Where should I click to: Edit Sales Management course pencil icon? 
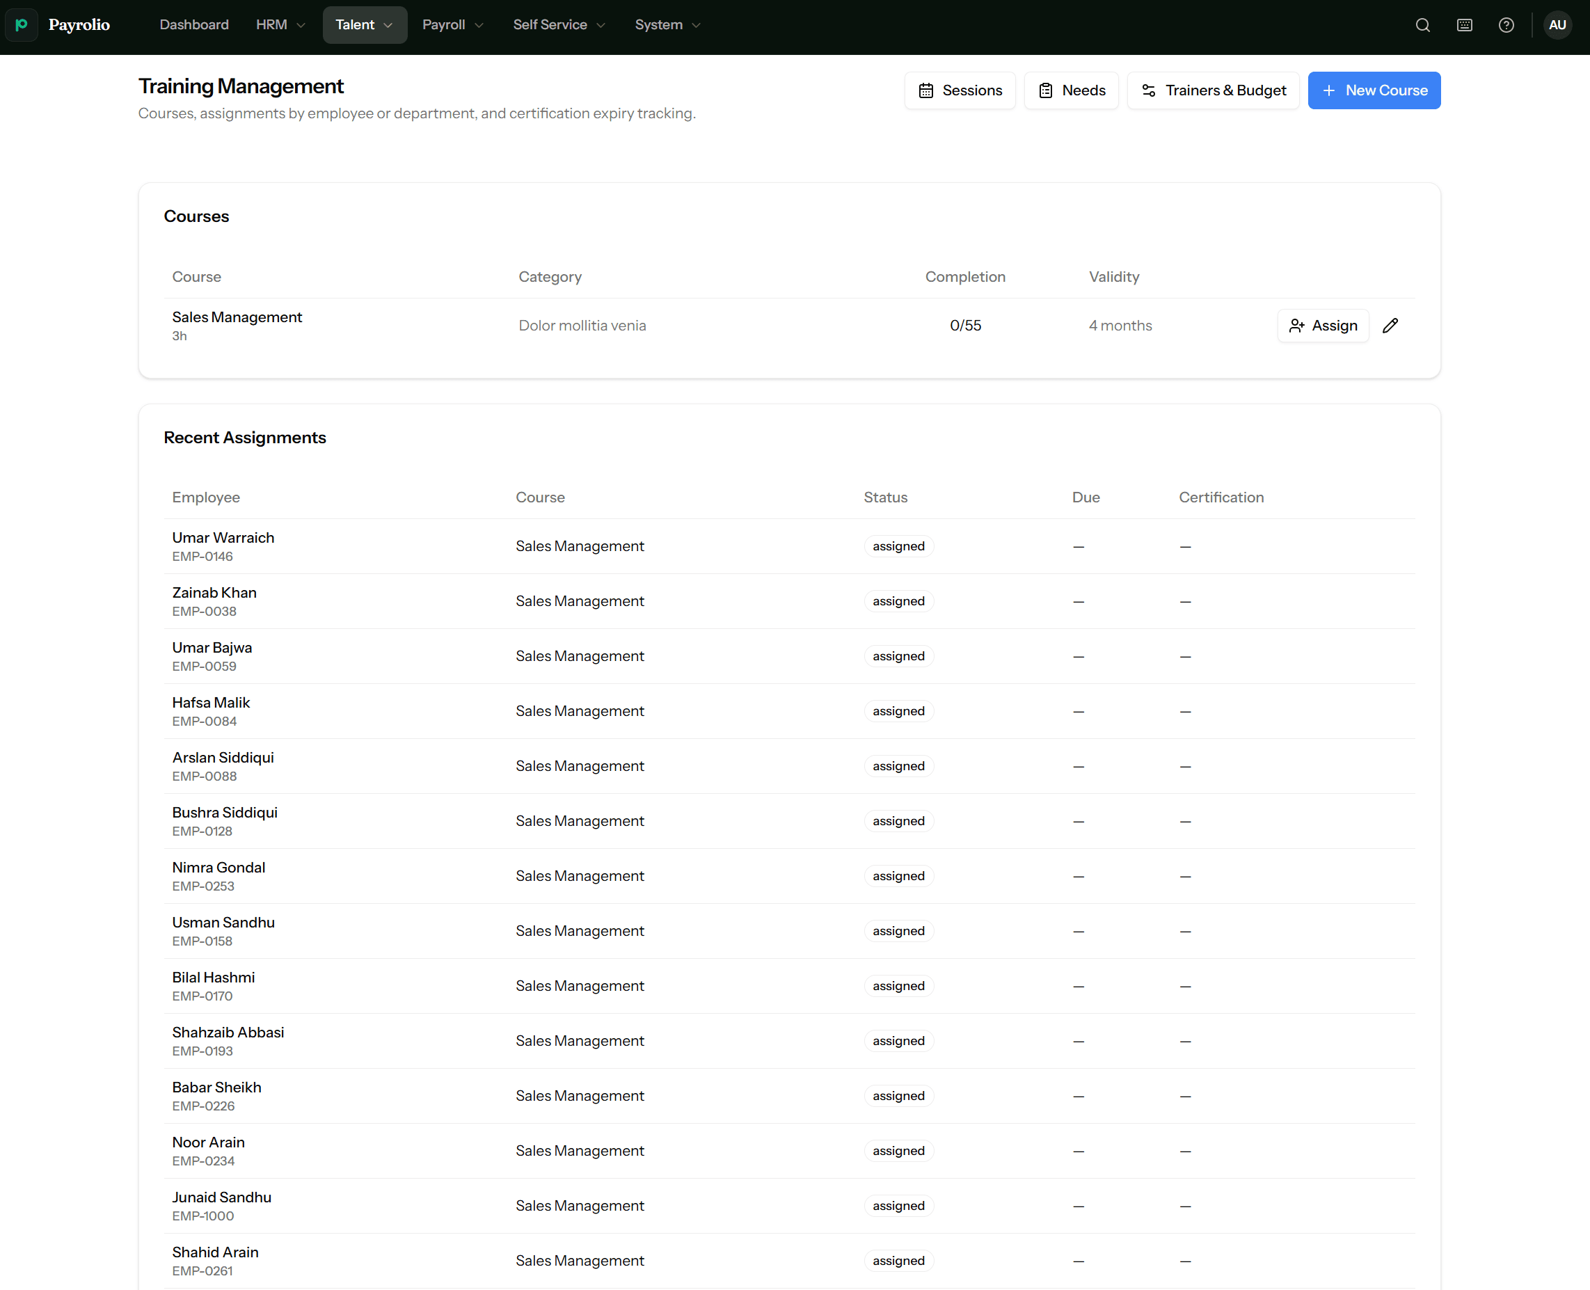pos(1390,326)
